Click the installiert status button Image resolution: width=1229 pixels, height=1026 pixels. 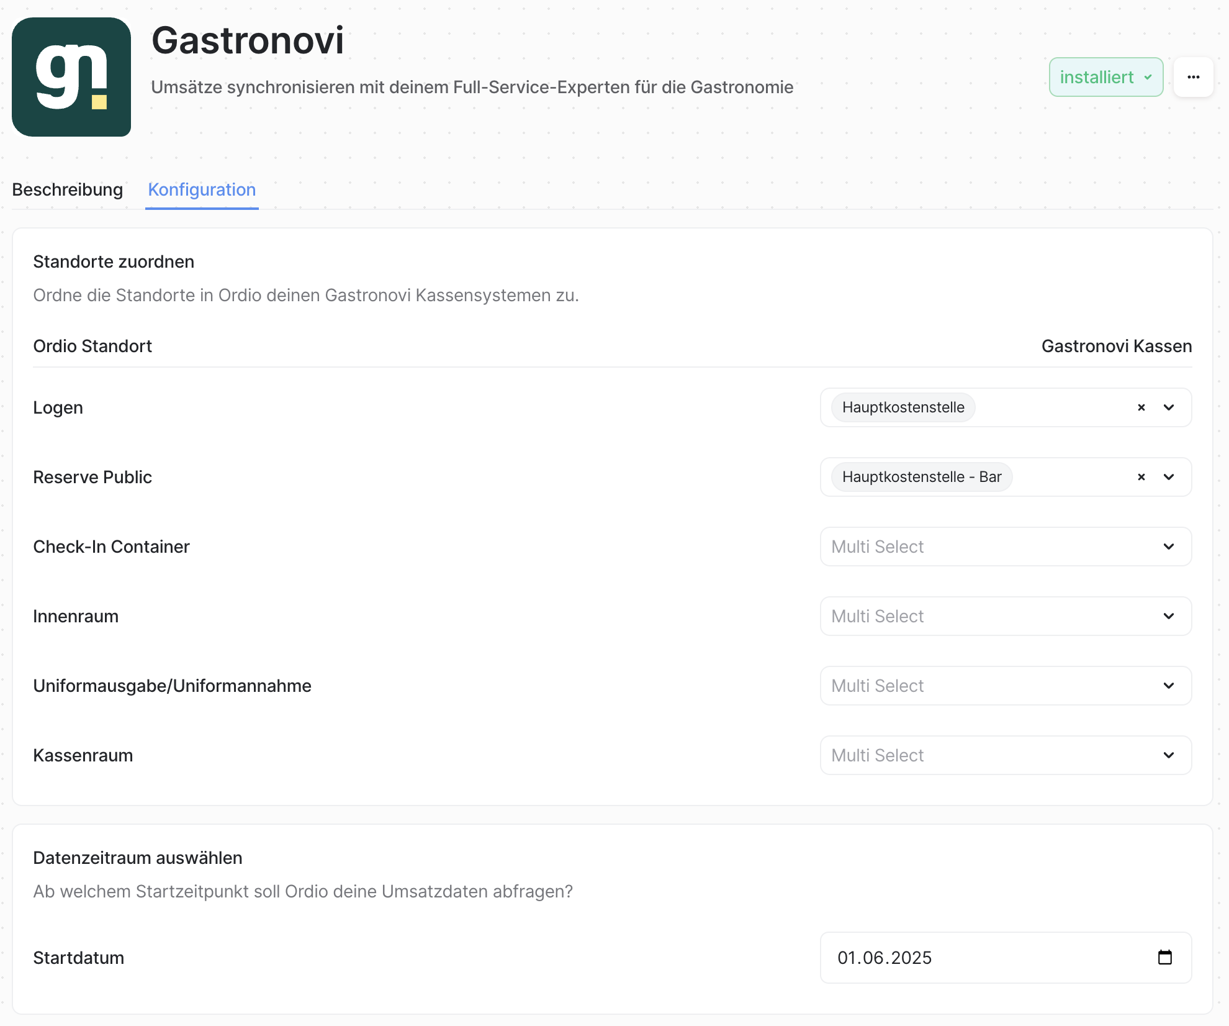[1106, 77]
